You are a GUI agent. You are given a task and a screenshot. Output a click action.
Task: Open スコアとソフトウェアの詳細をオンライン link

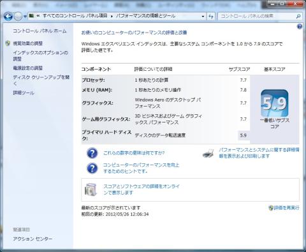(142, 189)
